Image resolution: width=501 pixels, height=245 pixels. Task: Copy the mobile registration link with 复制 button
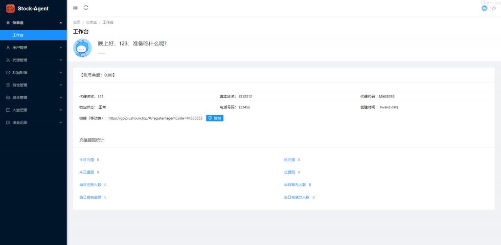click(215, 118)
